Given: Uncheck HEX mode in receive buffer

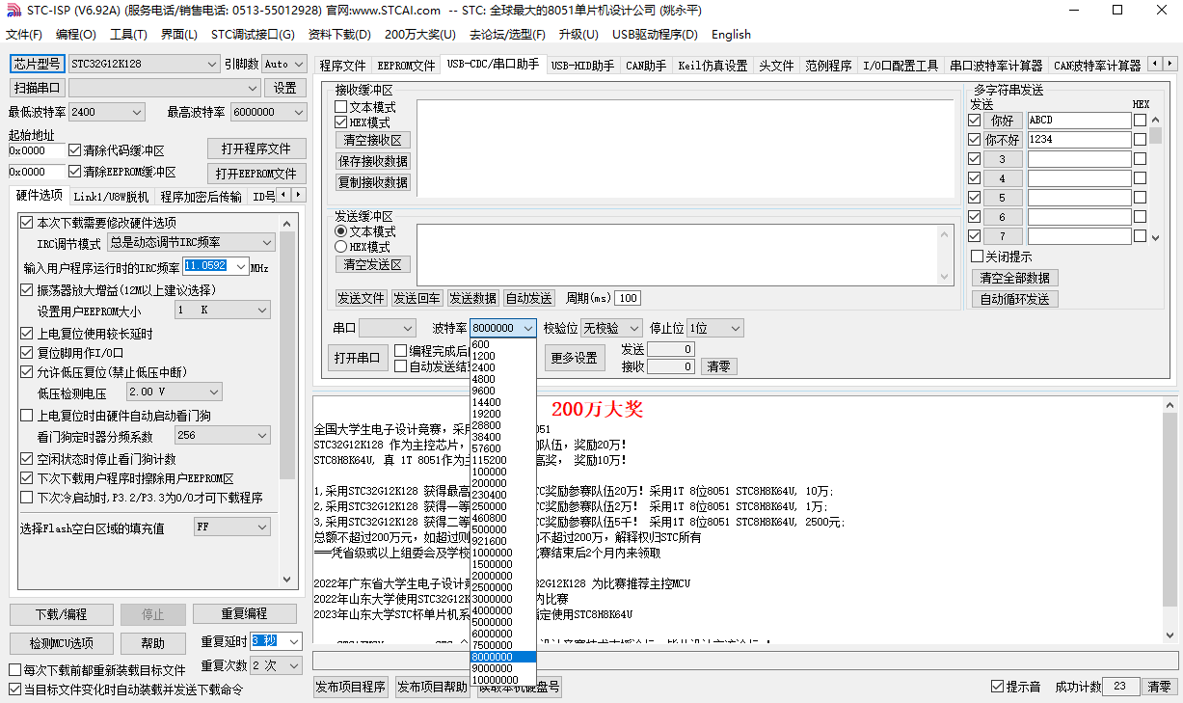Looking at the screenshot, I should (x=340, y=122).
